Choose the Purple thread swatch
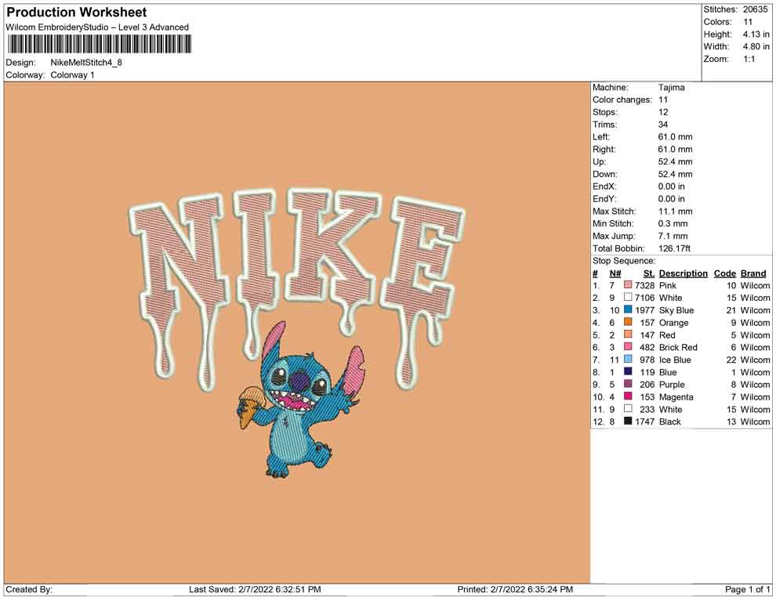 [x=628, y=384]
